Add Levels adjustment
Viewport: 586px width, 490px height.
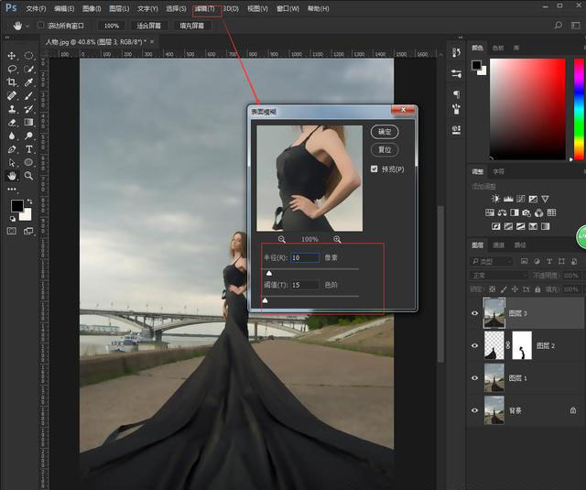point(508,199)
